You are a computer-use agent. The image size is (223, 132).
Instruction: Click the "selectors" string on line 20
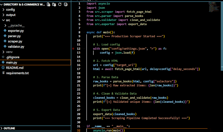(164, 82)
